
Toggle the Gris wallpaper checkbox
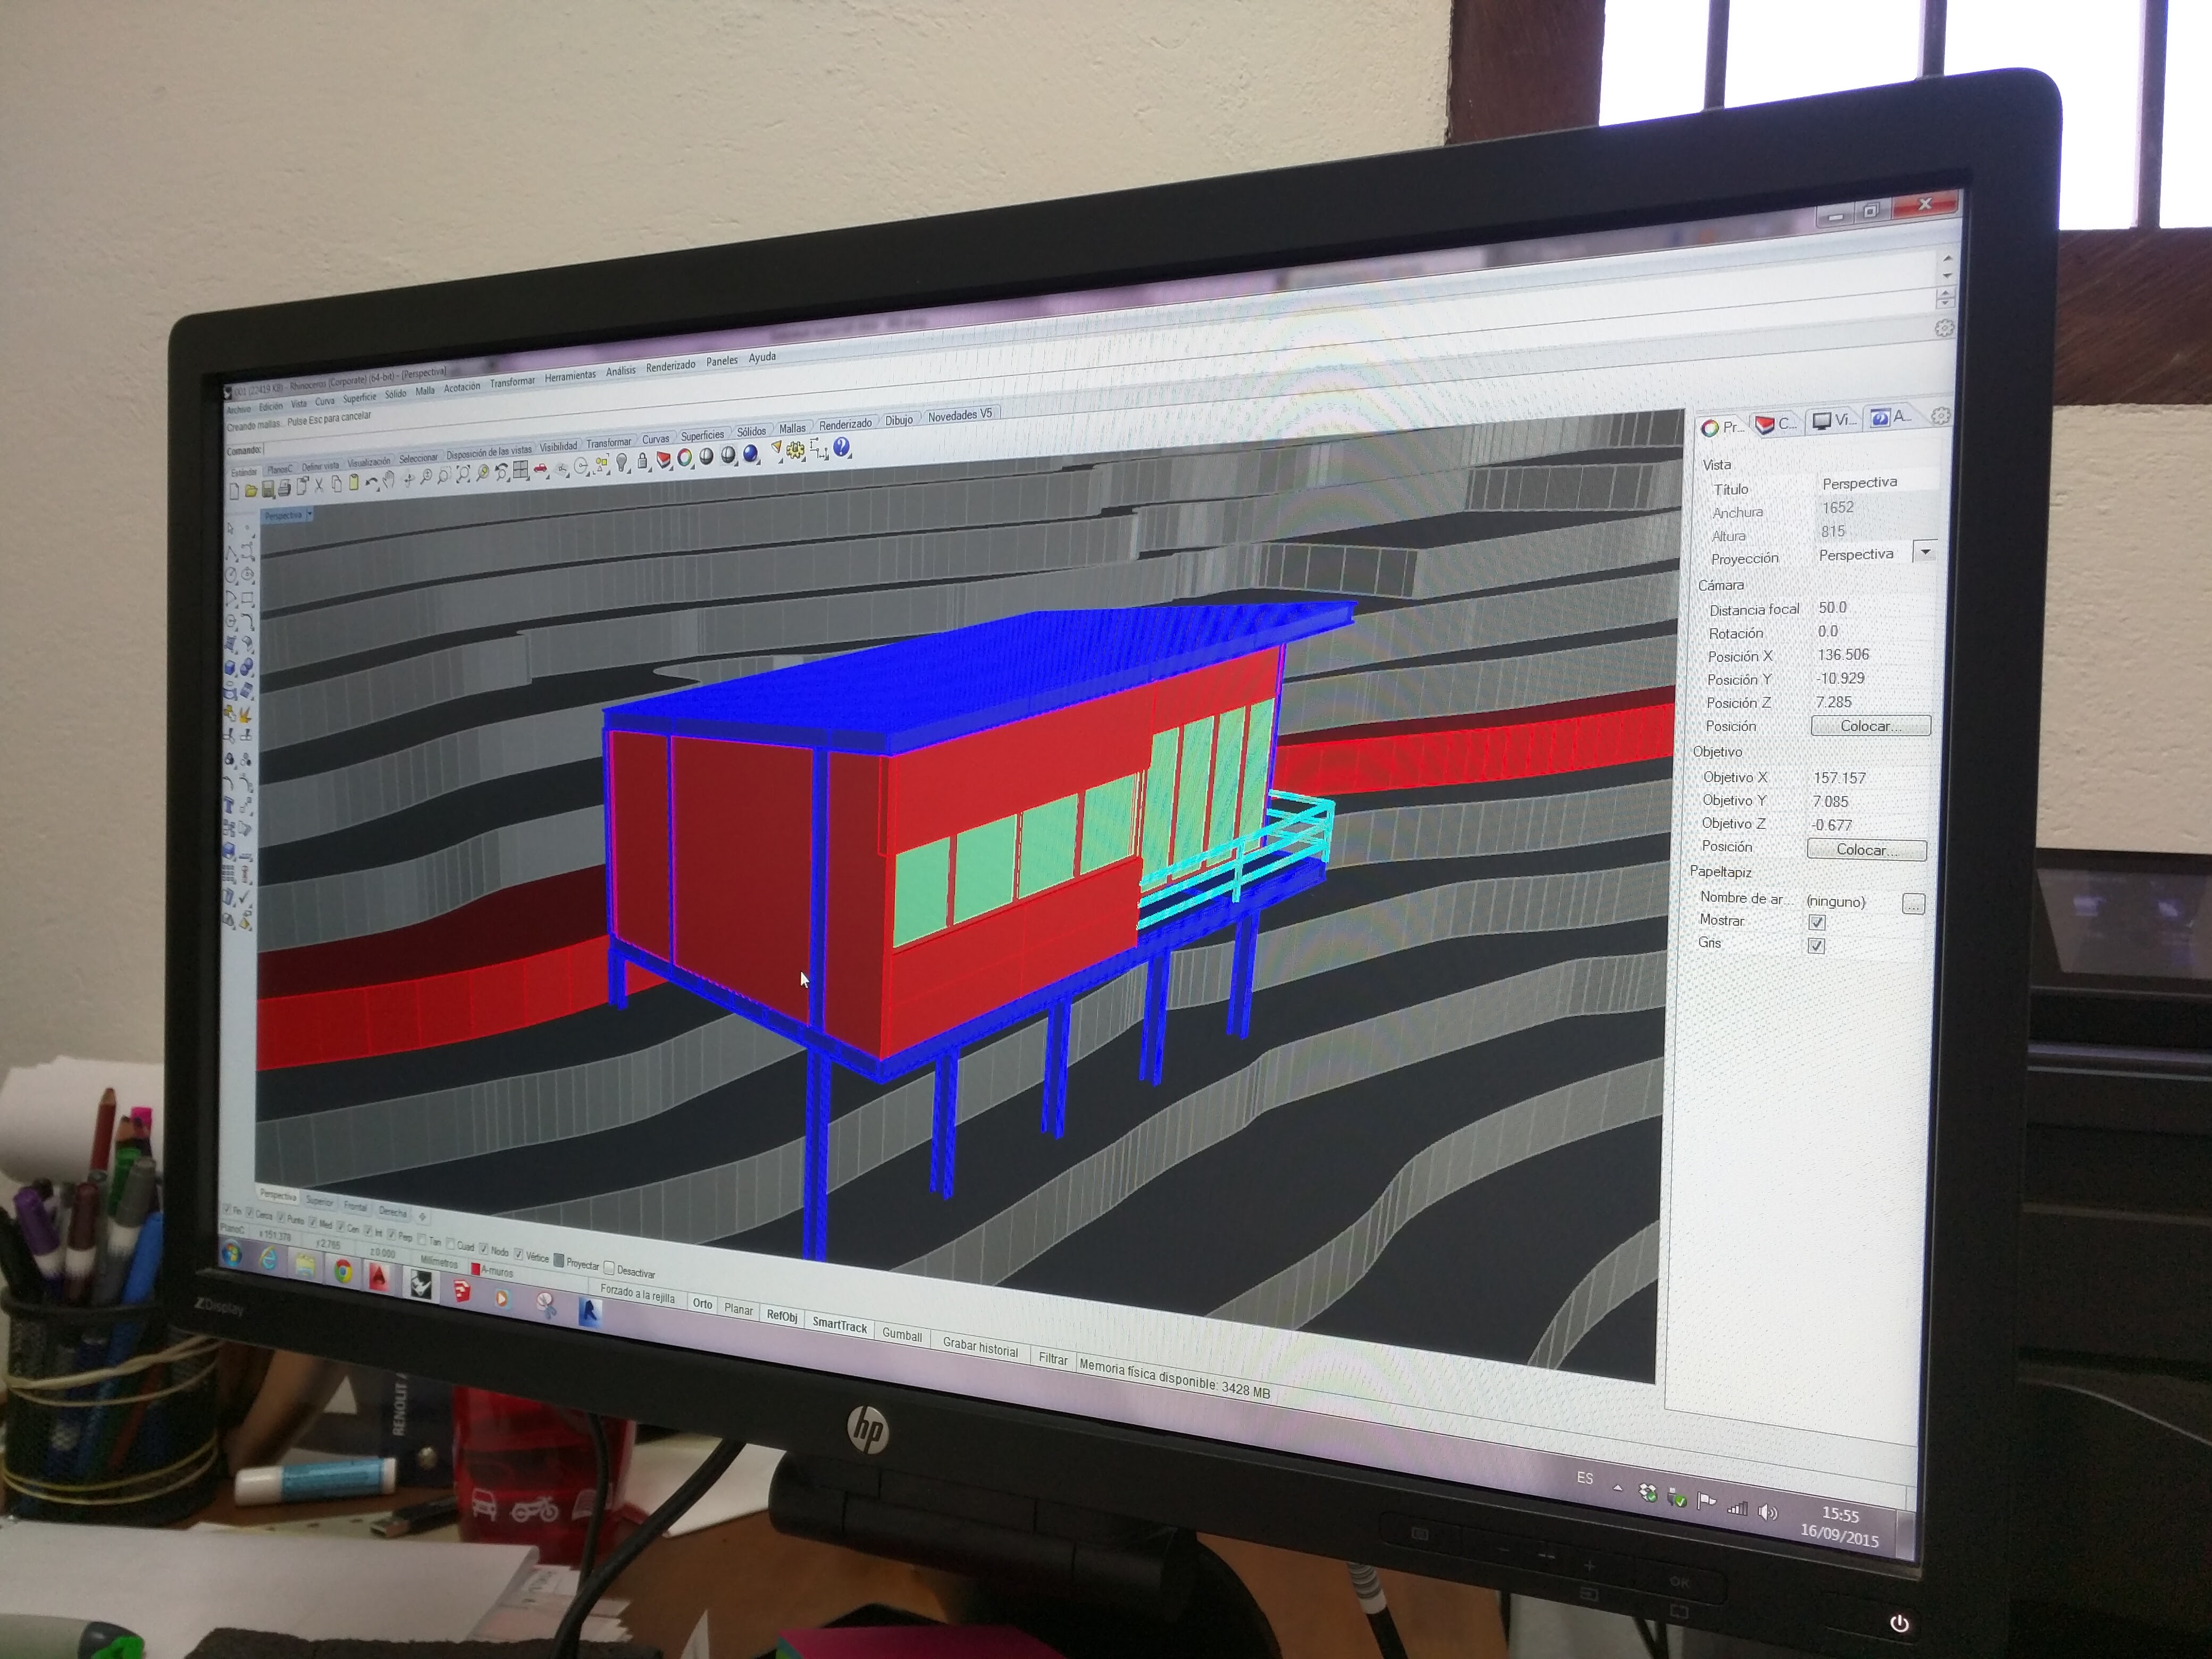tap(1816, 946)
